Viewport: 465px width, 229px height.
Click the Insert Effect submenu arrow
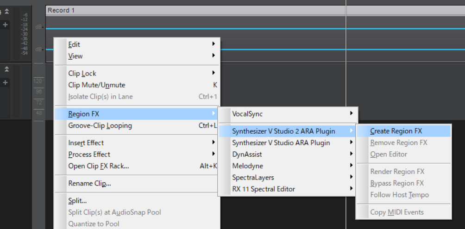(214, 142)
